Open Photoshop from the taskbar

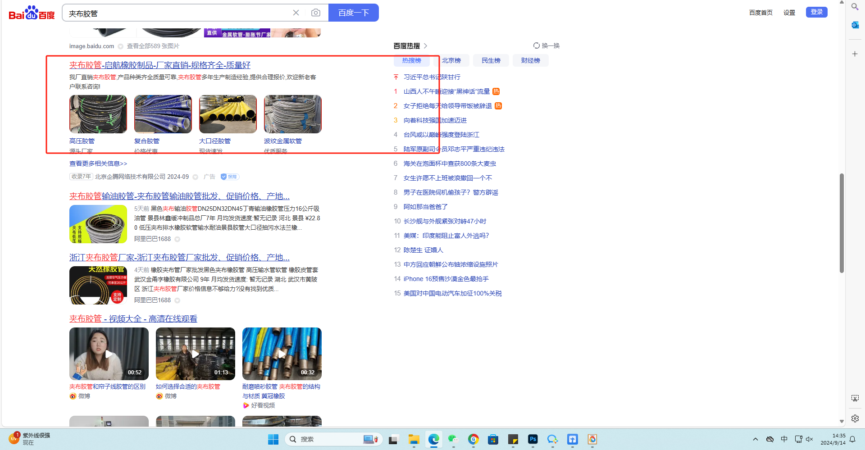click(x=533, y=439)
